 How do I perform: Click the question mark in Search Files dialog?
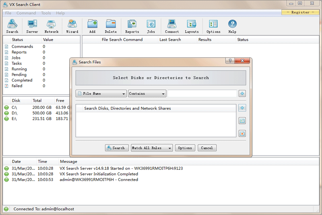230,61
